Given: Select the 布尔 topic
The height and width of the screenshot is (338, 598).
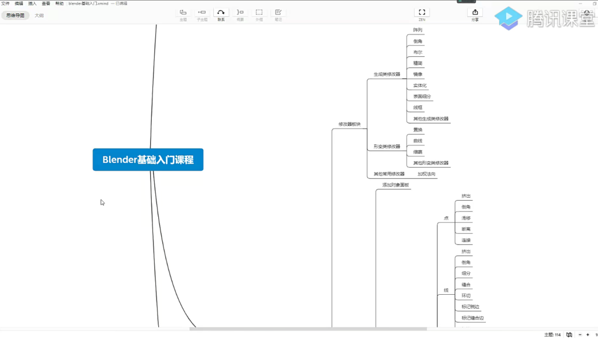Looking at the screenshot, I should point(418,52).
